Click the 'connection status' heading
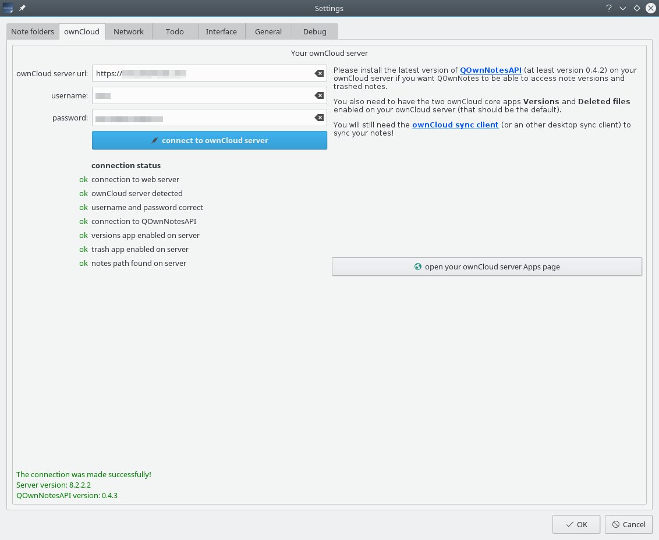 (126, 166)
